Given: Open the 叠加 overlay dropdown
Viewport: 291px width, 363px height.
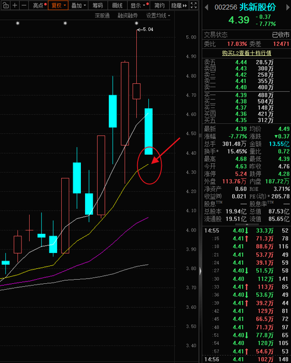Looking at the screenshot, I should pos(79,5).
